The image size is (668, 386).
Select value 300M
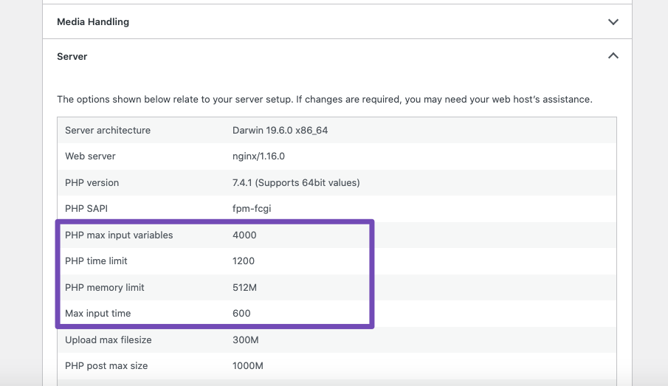(x=245, y=340)
